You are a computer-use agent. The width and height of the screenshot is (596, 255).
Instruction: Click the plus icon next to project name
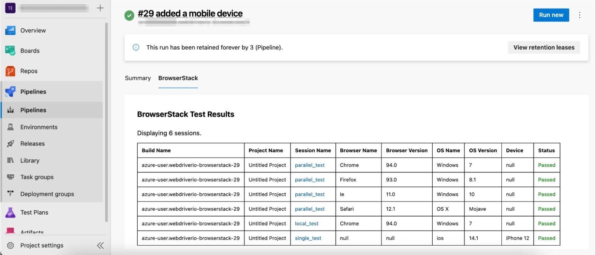coord(100,8)
